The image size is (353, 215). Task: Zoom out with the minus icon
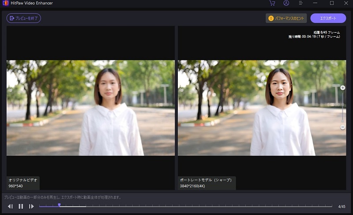click(343, 127)
